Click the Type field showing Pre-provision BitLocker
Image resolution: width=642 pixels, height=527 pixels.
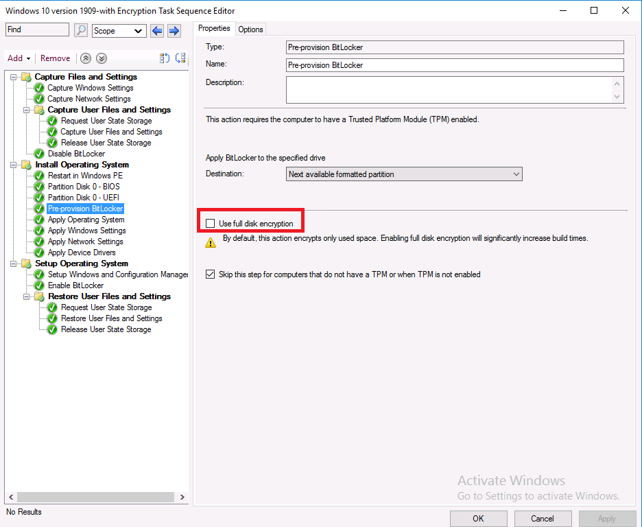[x=455, y=47]
